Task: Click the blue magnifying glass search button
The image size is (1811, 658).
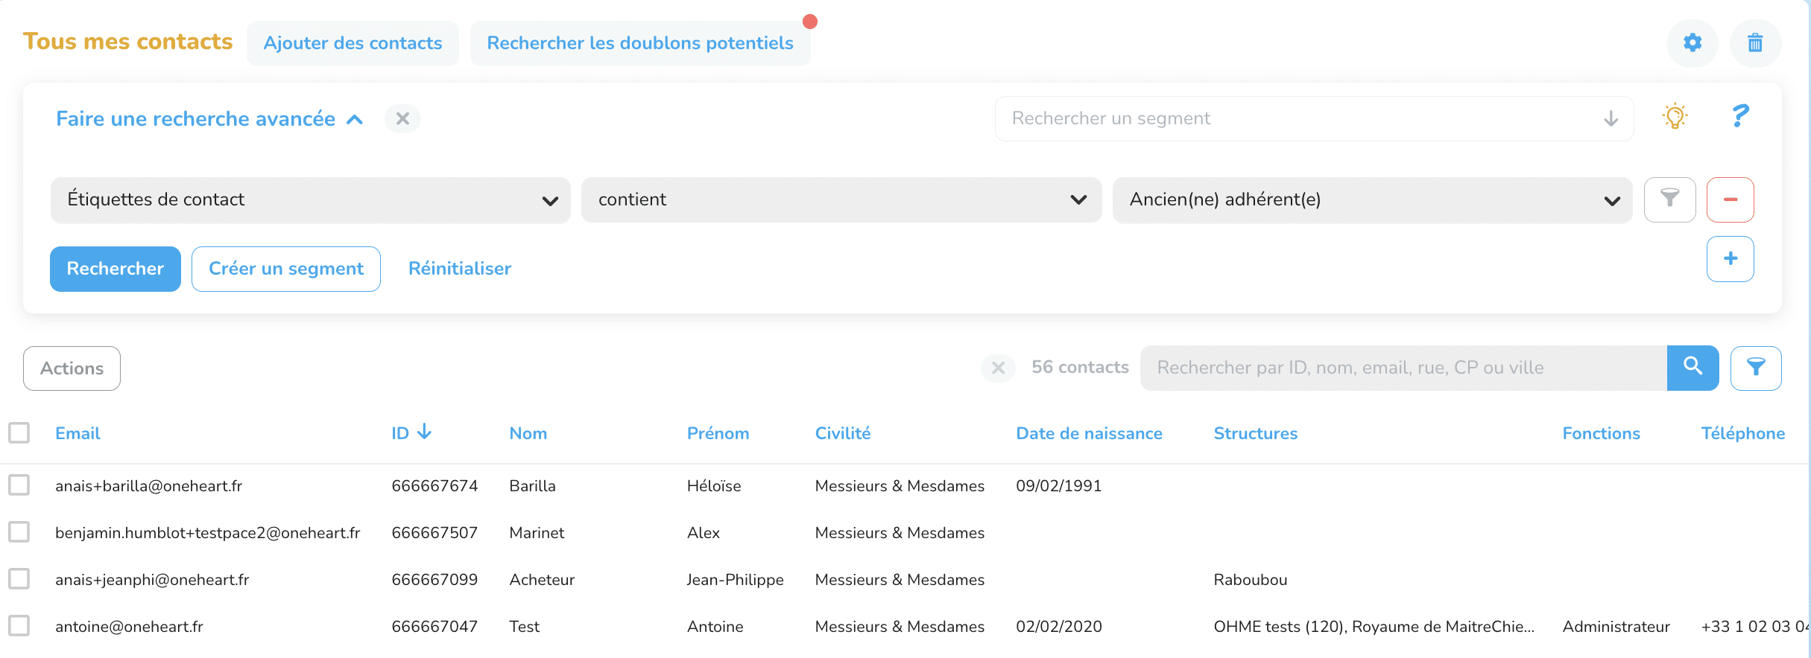Action: 1693,368
